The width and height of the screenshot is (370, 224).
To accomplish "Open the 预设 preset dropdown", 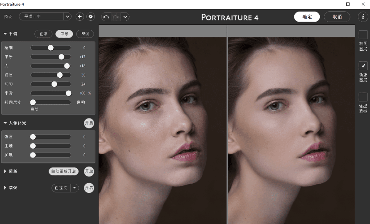I will pyautogui.click(x=67, y=17).
